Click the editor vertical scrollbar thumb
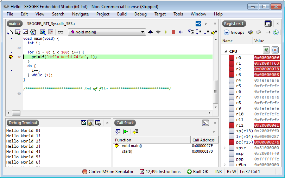The width and height of the screenshot is (285, 178). tap(215, 92)
